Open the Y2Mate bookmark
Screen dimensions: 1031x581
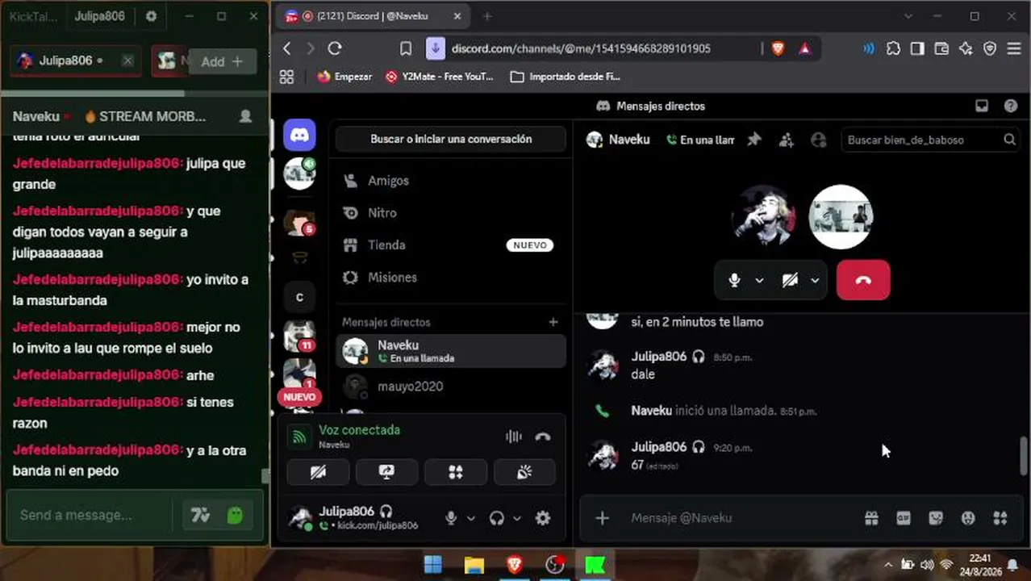(439, 77)
